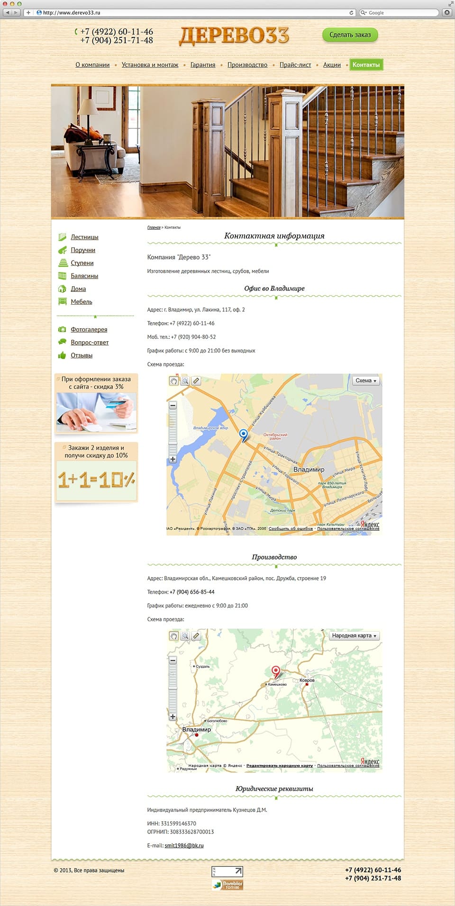Click browser page reload icon
The height and width of the screenshot is (906, 455).
[351, 13]
